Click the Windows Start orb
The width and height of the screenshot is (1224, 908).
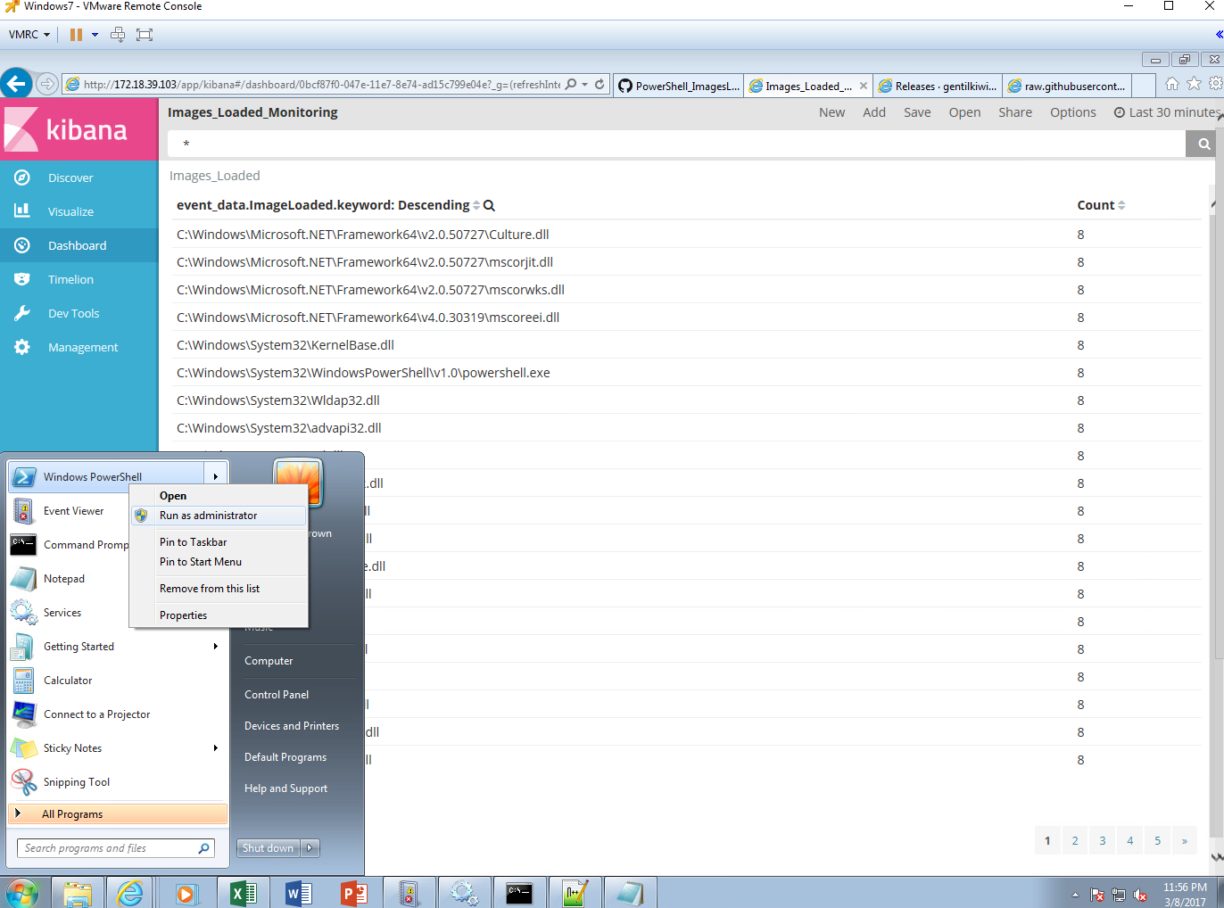[x=21, y=893]
